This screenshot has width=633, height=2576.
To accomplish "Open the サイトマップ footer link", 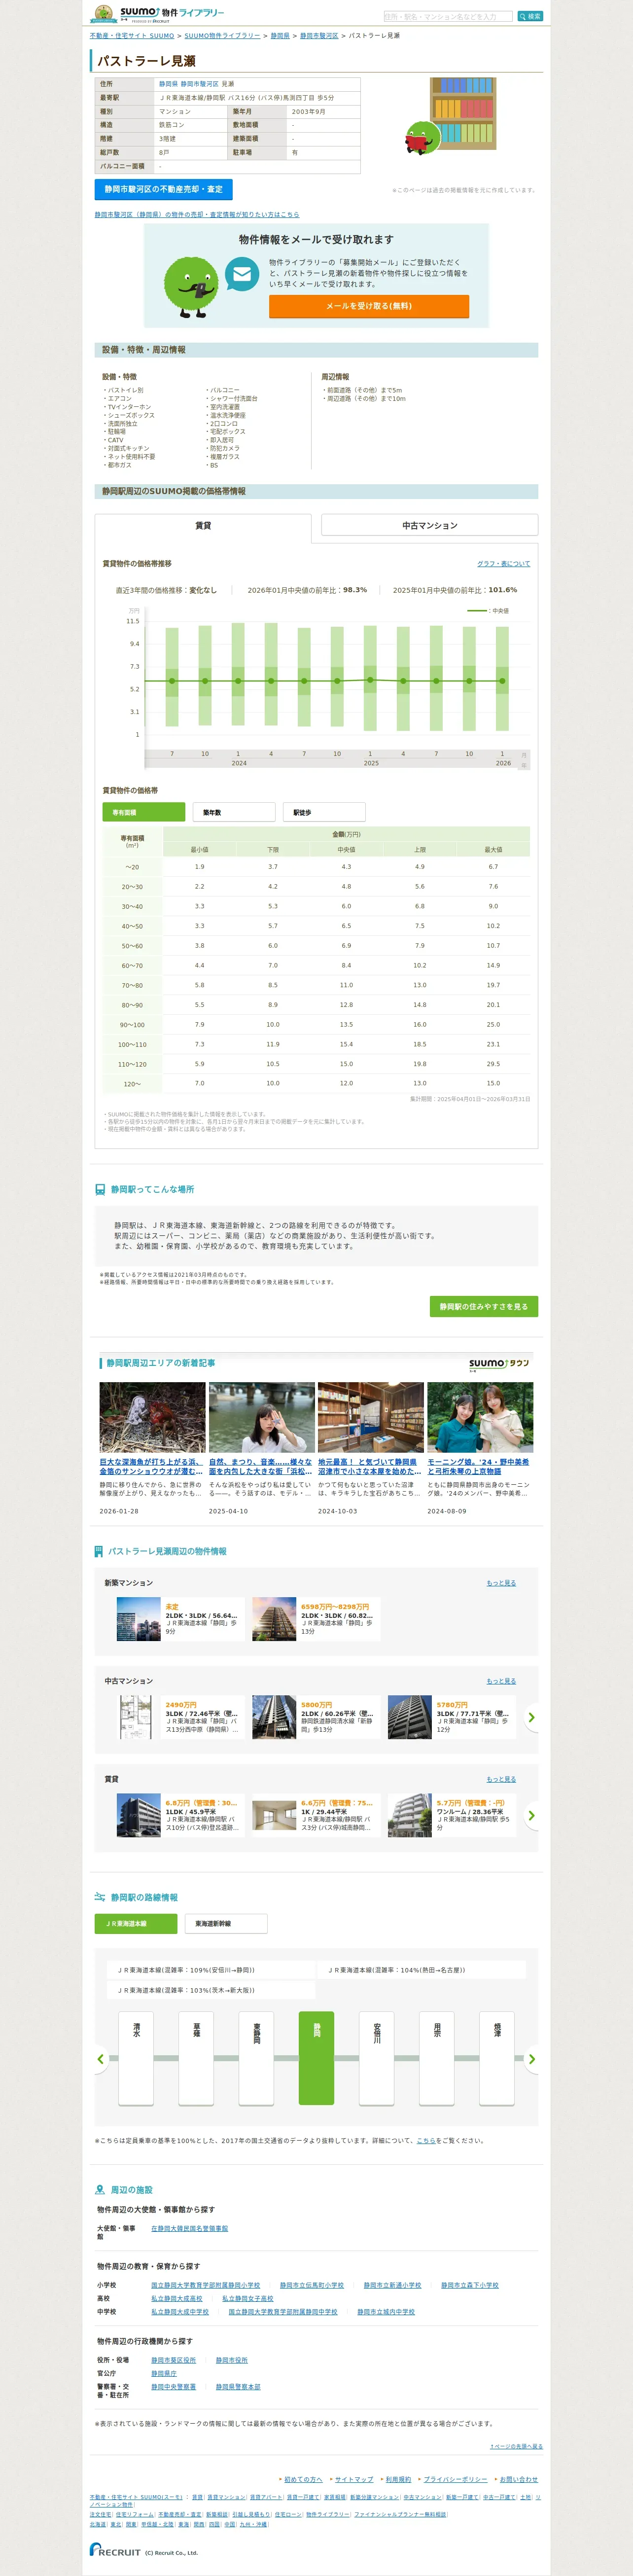I will tap(354, 2479).
